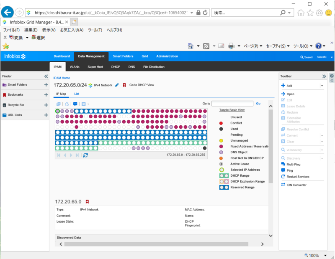Click the printer icon in command bar
Screen dimensions: 335x259
point(231,46)
